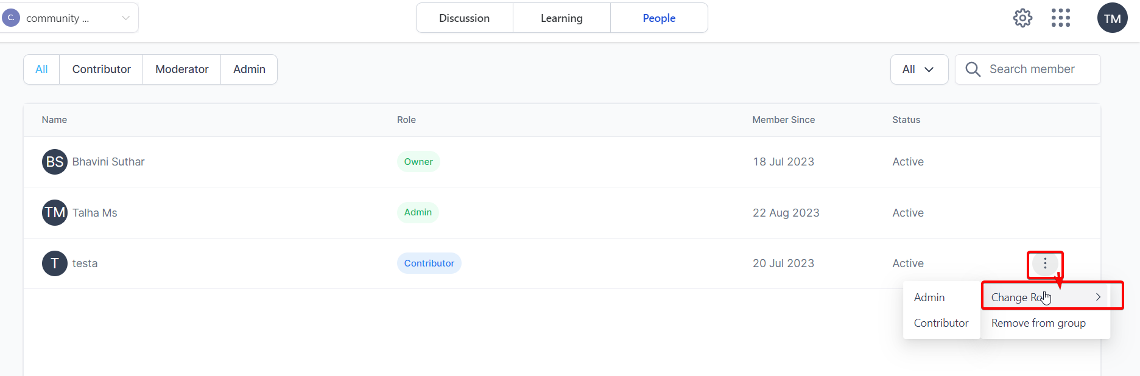
Task: Click Bhavini Suthar's BS avatar
Action: (55, 162)
